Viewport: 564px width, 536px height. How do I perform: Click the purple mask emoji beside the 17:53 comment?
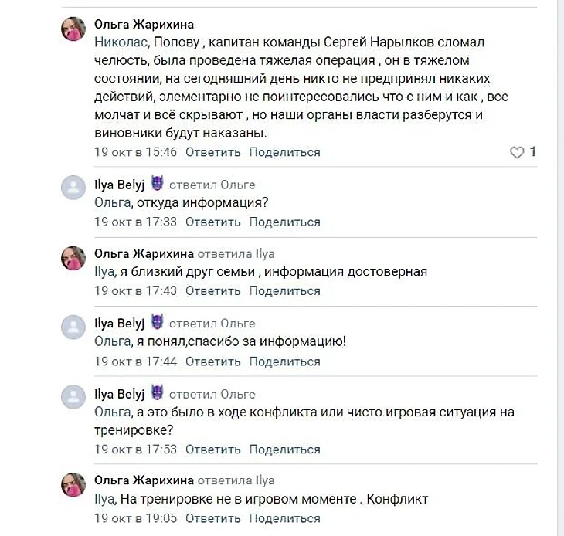(x=158, y=392)
